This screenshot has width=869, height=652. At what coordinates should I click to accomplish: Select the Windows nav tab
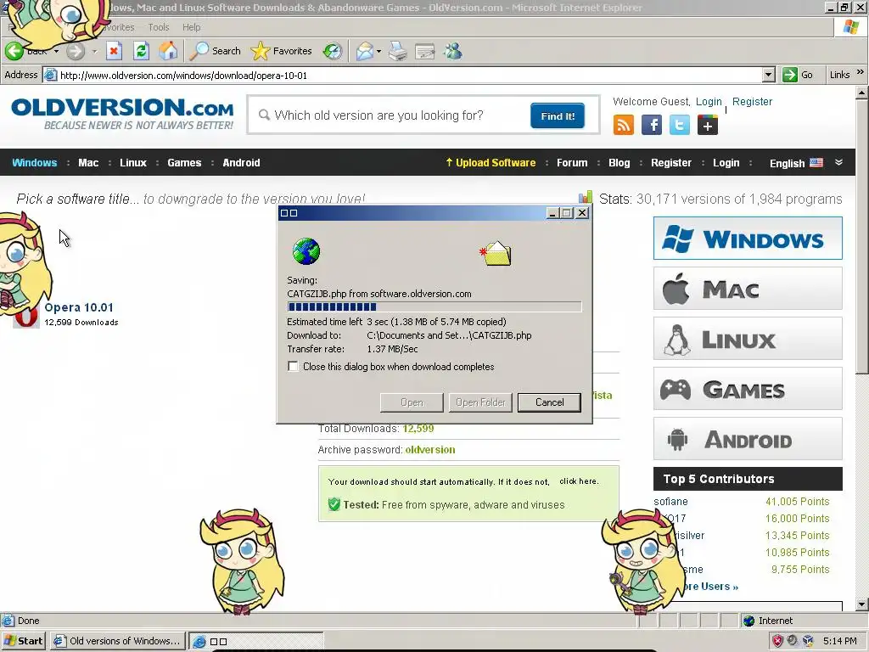pyautogui.click(x=34, y=162)
